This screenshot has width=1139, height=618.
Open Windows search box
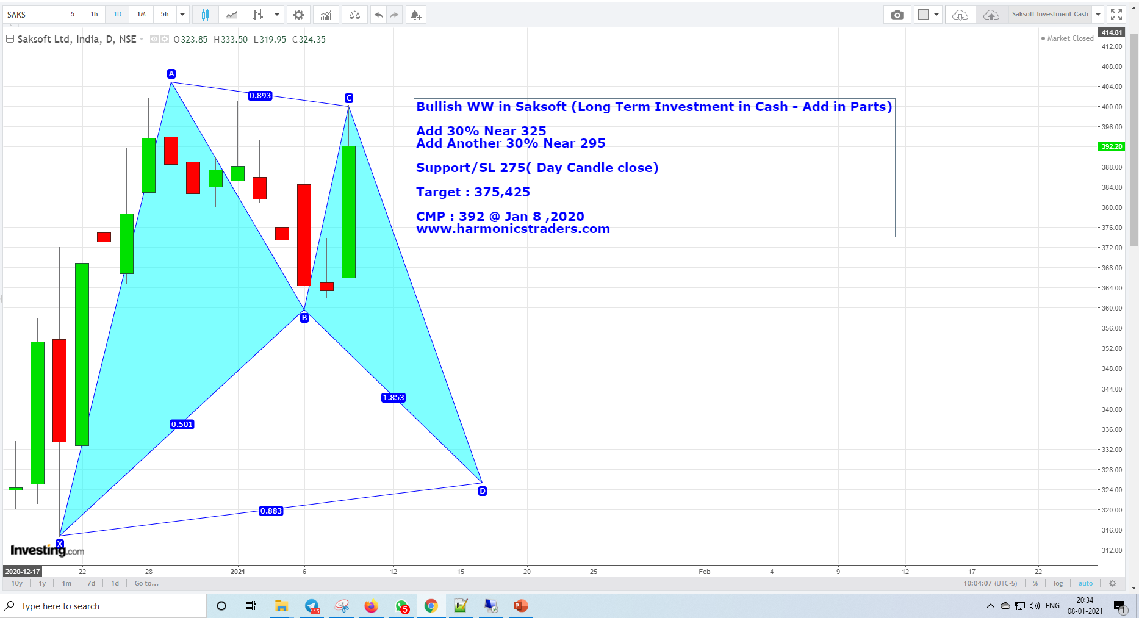pos(104,606)
